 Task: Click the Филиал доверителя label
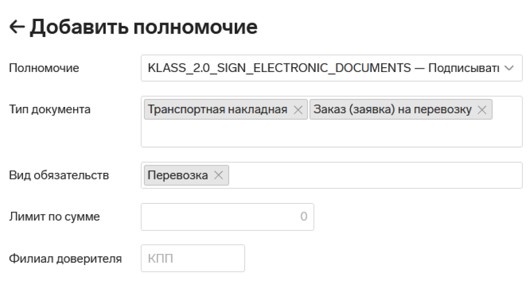click(x=65, y=259)
